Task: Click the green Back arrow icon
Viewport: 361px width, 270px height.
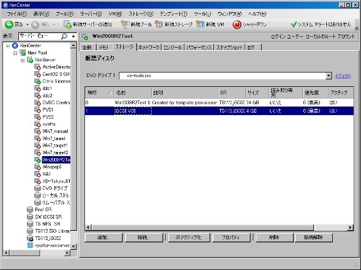Action: (9, 24)
